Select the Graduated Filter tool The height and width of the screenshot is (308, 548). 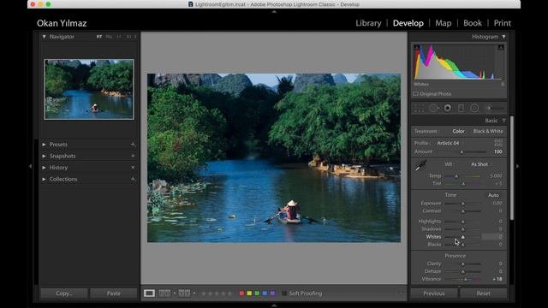coord(461,109)
